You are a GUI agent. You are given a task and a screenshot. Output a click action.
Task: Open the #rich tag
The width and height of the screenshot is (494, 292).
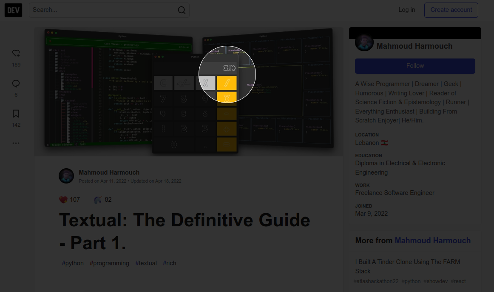click(x=170, y=263)
